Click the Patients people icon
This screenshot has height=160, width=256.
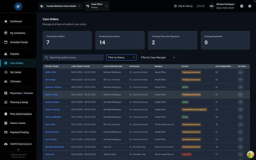click(6, 54)
